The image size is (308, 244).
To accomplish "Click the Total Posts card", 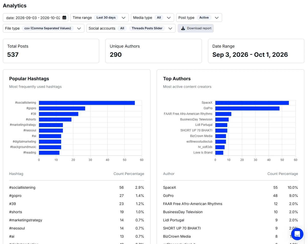I will click(51, 51).
